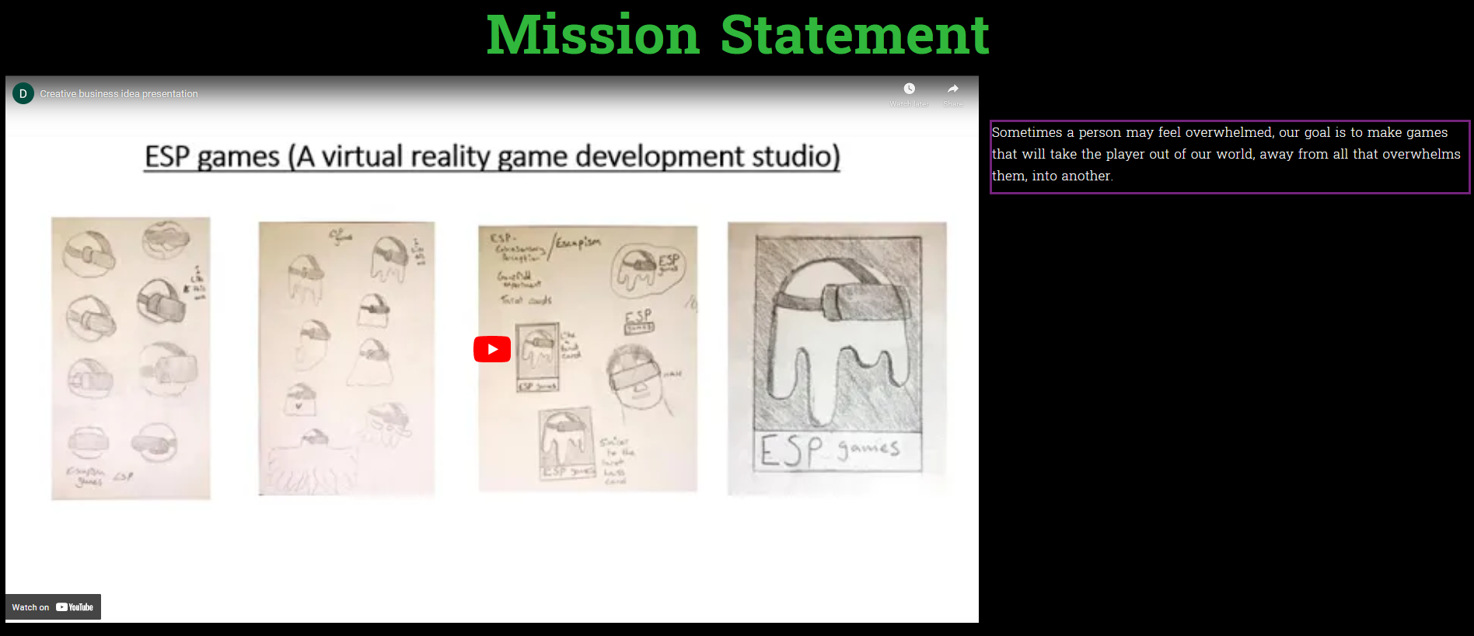Open the 'Creative business idea presentation' video title link
This screenshot has height=636, width=1474.
coord(119,94)
